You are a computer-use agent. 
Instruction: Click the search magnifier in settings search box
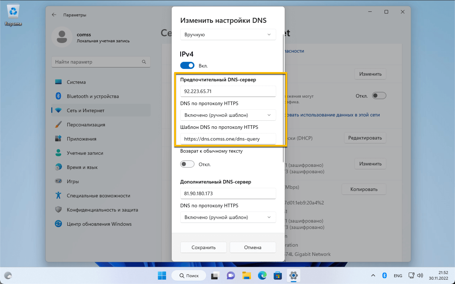[144, 62]
